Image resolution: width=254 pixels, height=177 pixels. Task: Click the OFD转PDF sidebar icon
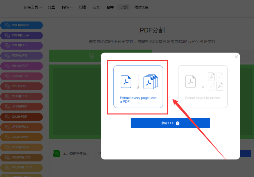tap(7, 96)
